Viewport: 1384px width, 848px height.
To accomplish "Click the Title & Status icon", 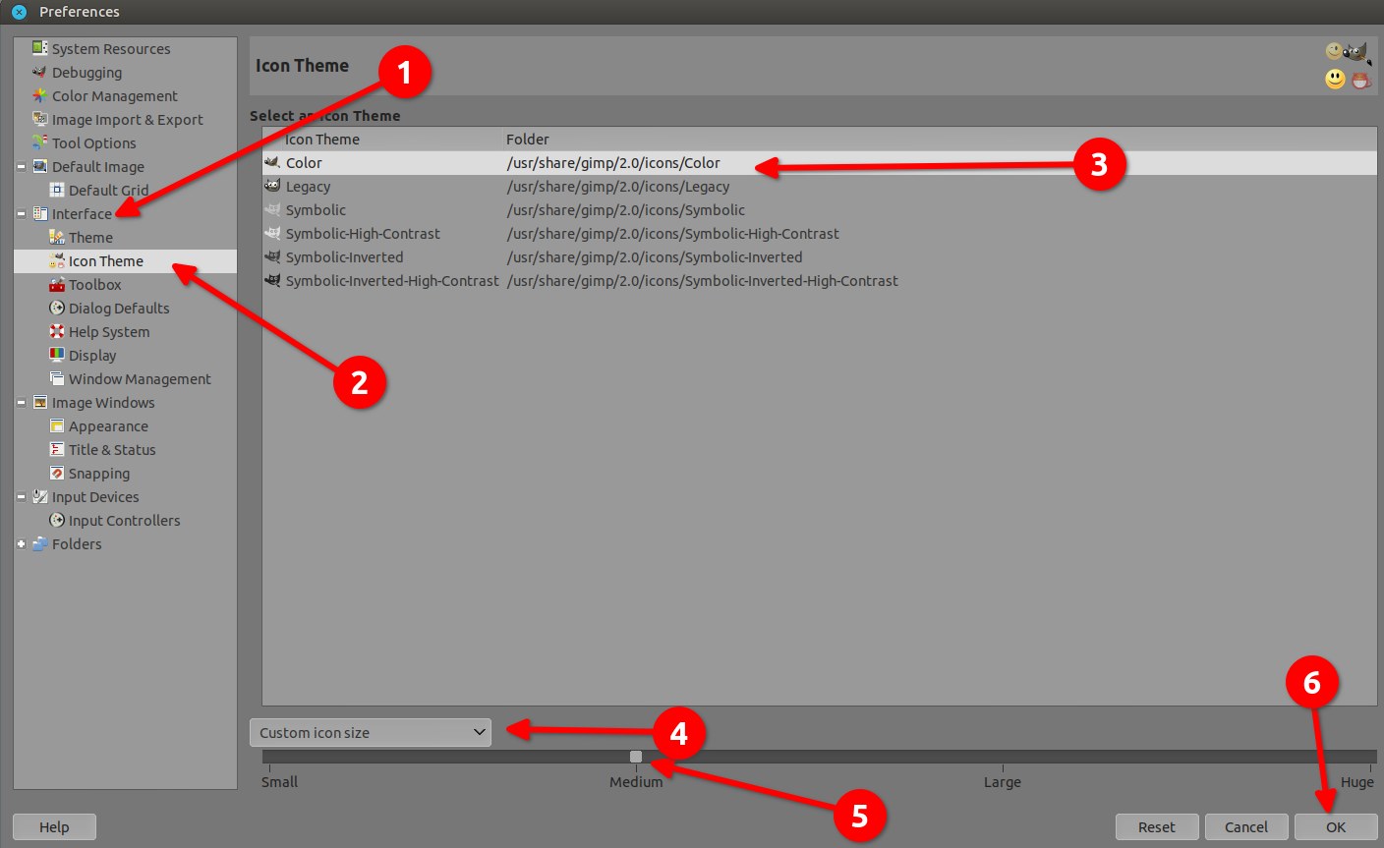I will (57, 449).
